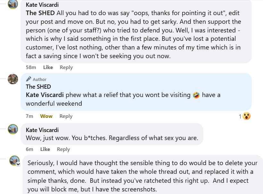The height and width of the screenshot is (194, 263).
Task: Reply to The SHED's 7m comment
Action: [x=66, y=116]
